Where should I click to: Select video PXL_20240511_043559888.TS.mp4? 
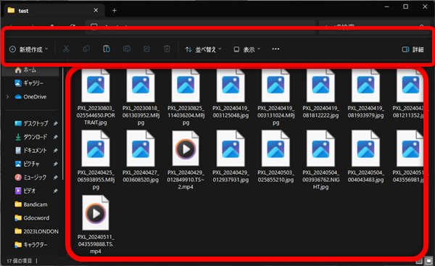96,225
